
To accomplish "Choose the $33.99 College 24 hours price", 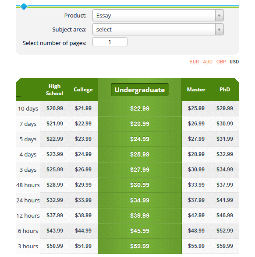I will pos(83,200).
